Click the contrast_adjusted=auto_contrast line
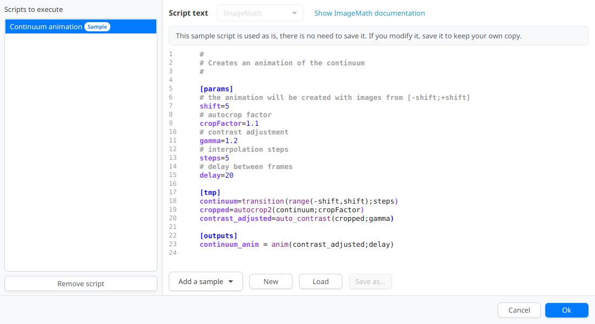This screenshot has height=324, width=595. [297, 218]
